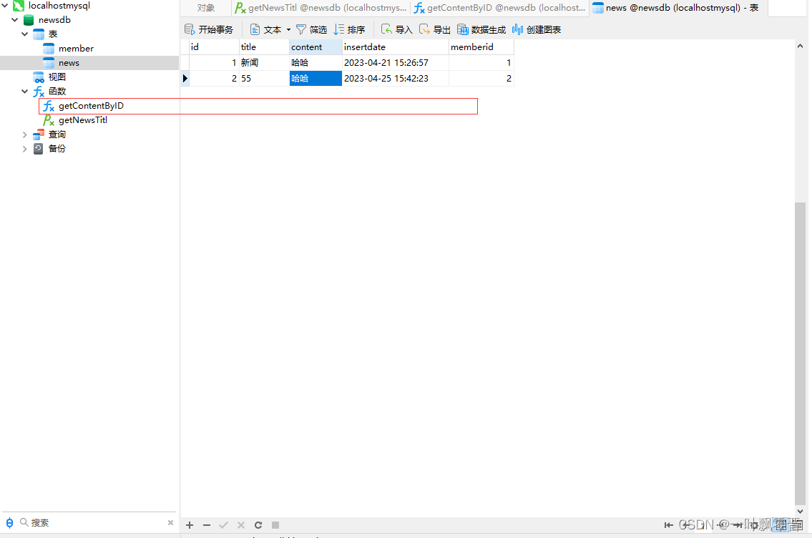The width and height of the screenshot is (812, 538).
Task: Select the 视图 views node
Action: (57, 77)
